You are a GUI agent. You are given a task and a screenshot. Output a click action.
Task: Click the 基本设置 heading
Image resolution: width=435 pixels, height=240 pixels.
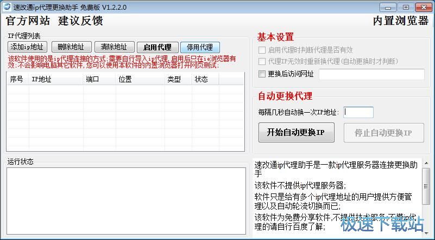275,37
